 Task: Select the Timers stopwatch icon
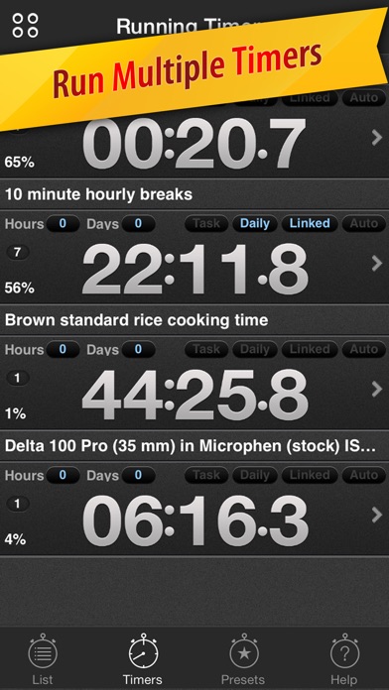(x=143, y=652)
